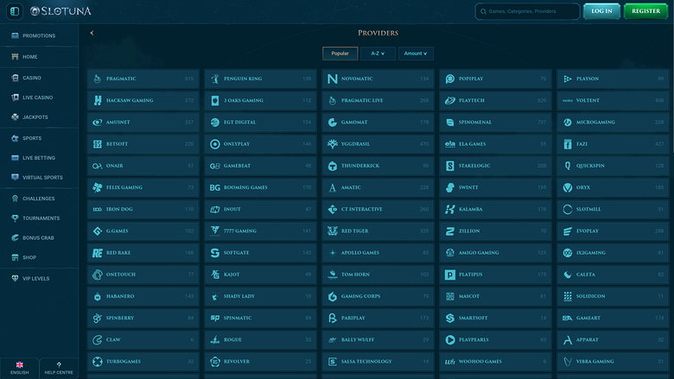Open the Microgaming provider tile
The image size is (674, 379).
613,123
